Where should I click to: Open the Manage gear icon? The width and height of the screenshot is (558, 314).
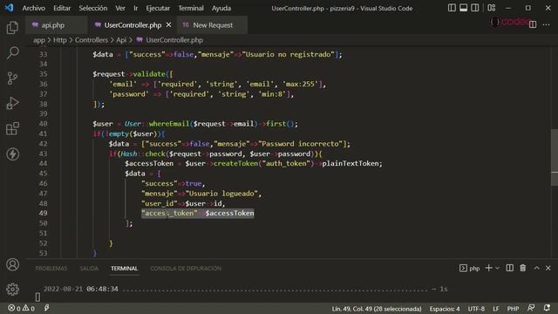pos(12,289)
